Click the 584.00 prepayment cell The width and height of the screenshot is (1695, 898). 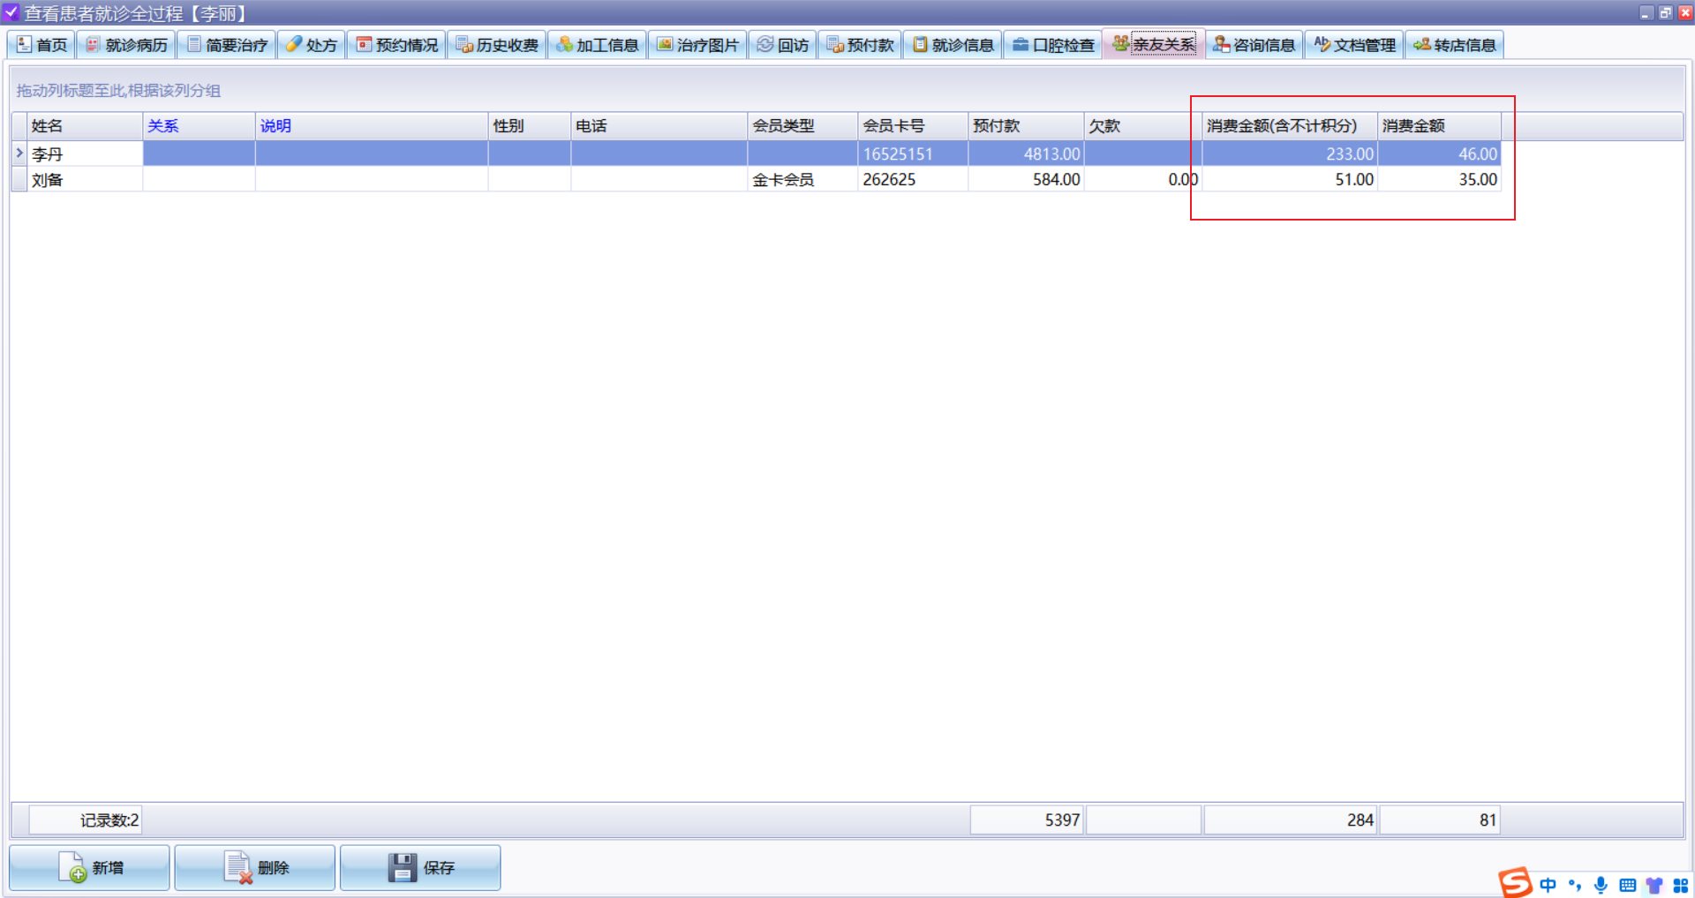click(x=1026, y=180)
